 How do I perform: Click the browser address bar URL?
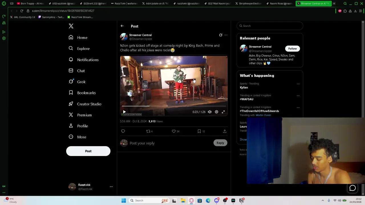pyautogui.click(x=63, y=11)
